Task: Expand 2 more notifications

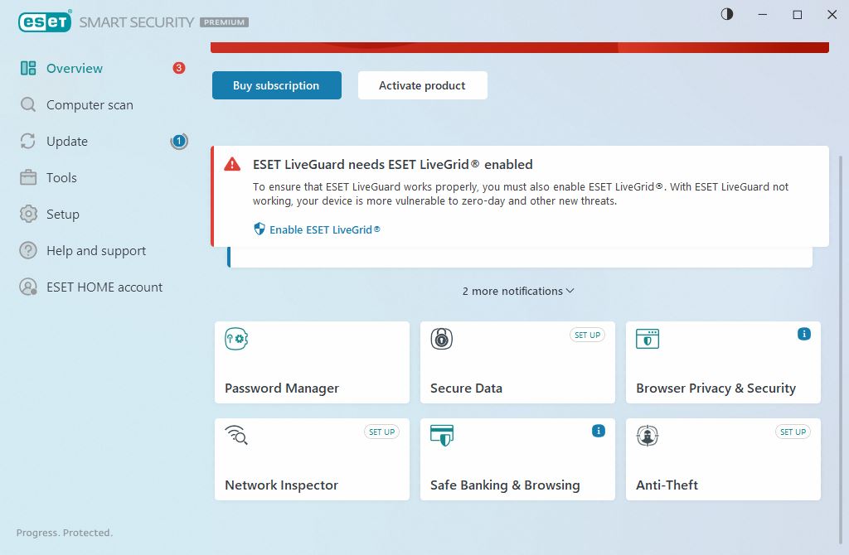Action: pyautogui.click(x=518, y=291)
